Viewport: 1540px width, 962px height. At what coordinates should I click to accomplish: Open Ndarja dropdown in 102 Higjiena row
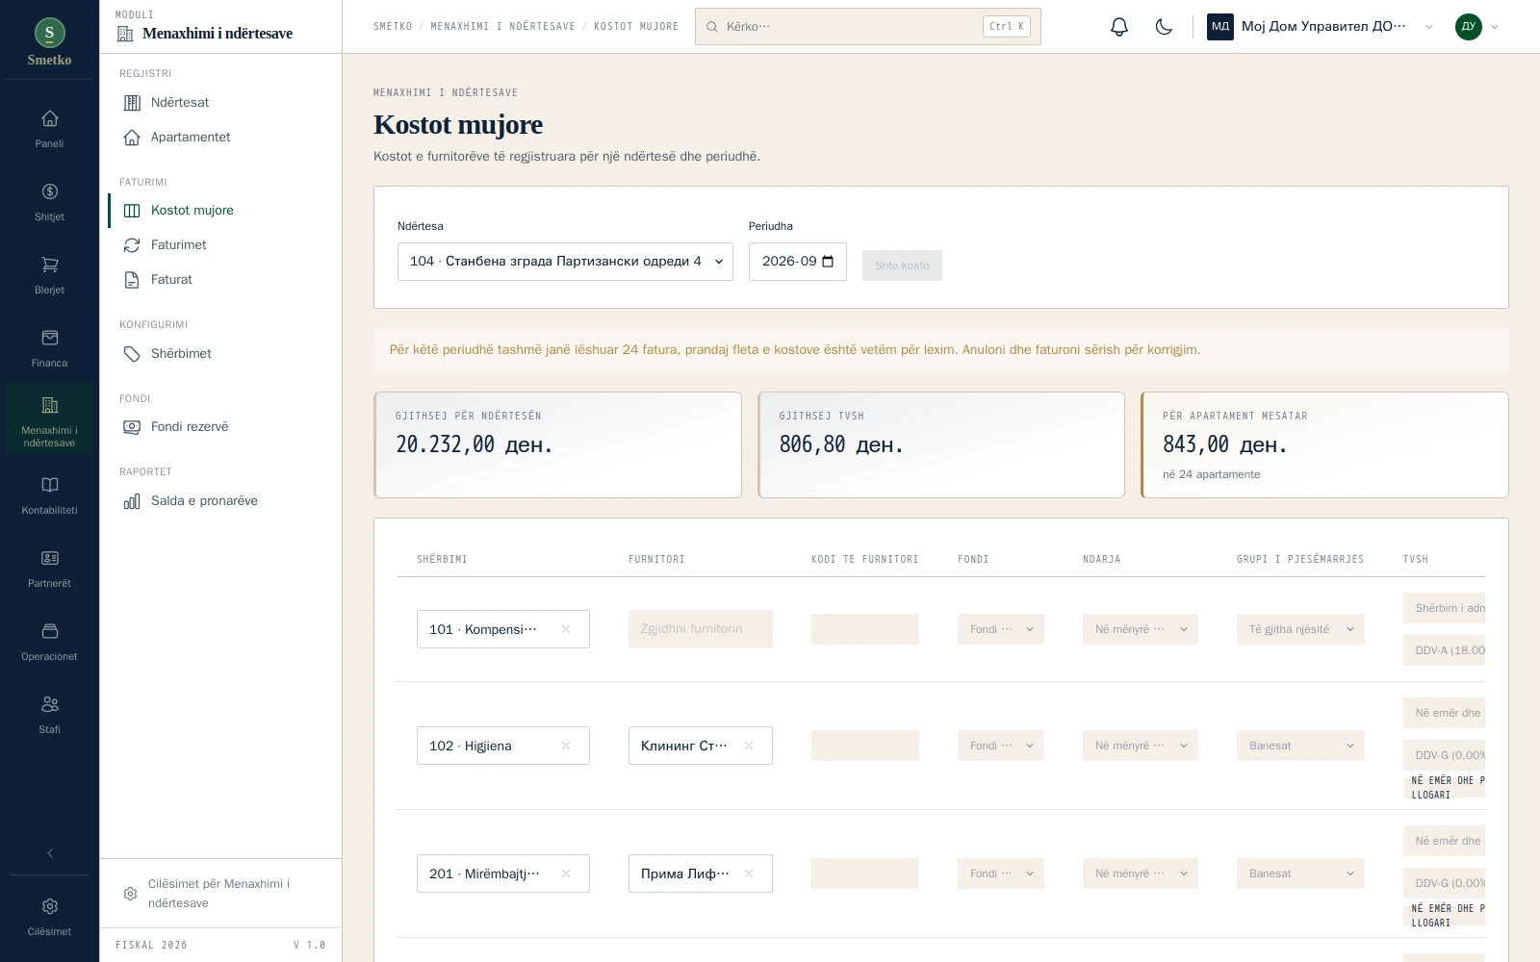1141,746
